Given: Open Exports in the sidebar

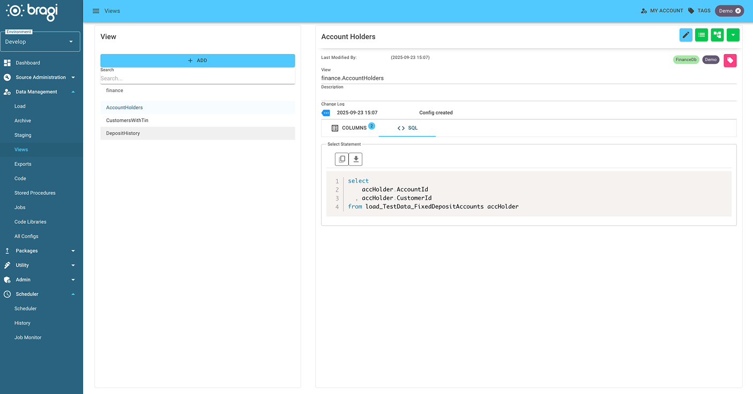Looking at the screenshot, I should 23,164.
